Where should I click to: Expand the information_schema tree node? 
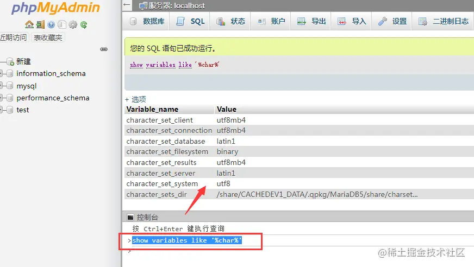point(1,73)
